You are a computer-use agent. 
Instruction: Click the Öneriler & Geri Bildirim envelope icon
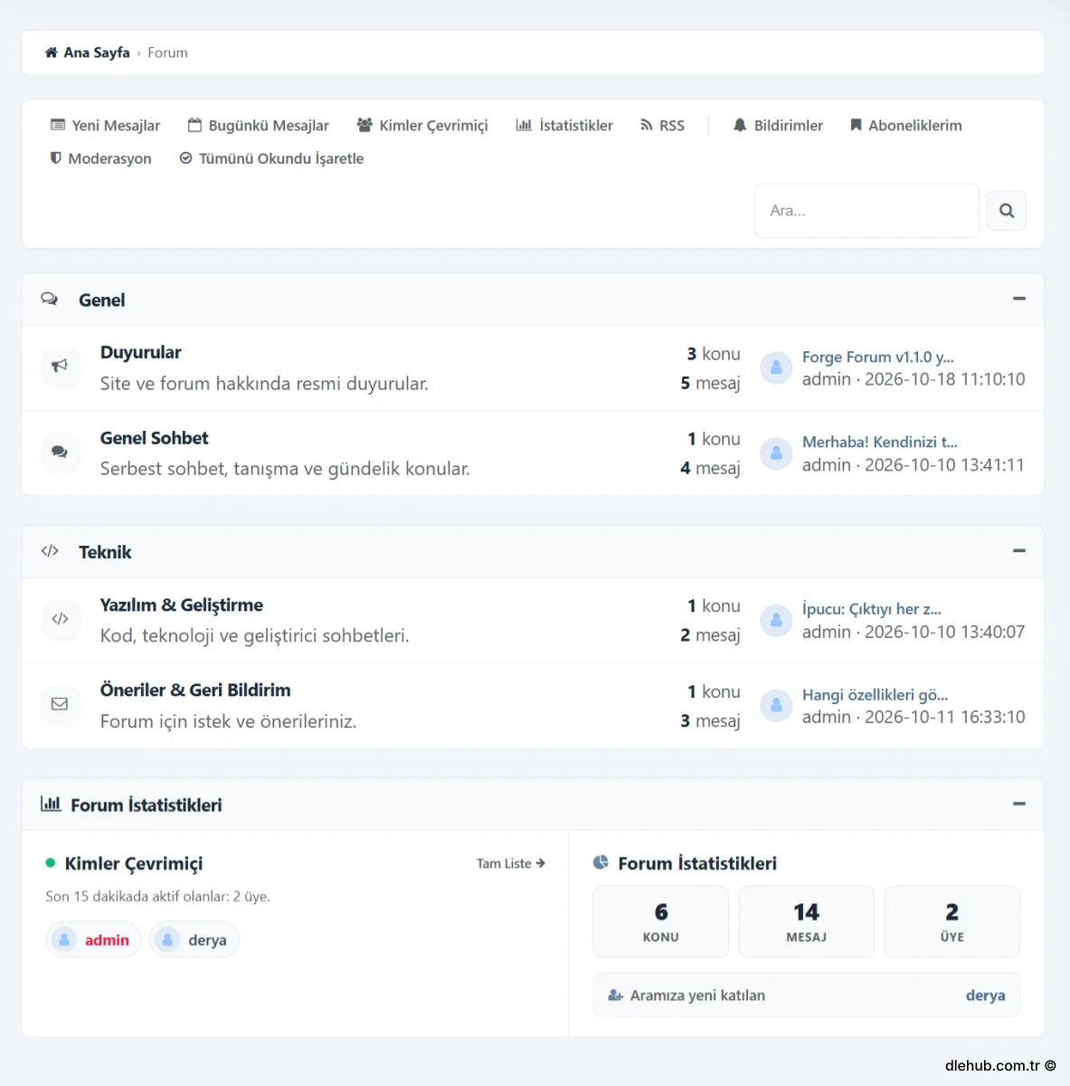[60, 704]
